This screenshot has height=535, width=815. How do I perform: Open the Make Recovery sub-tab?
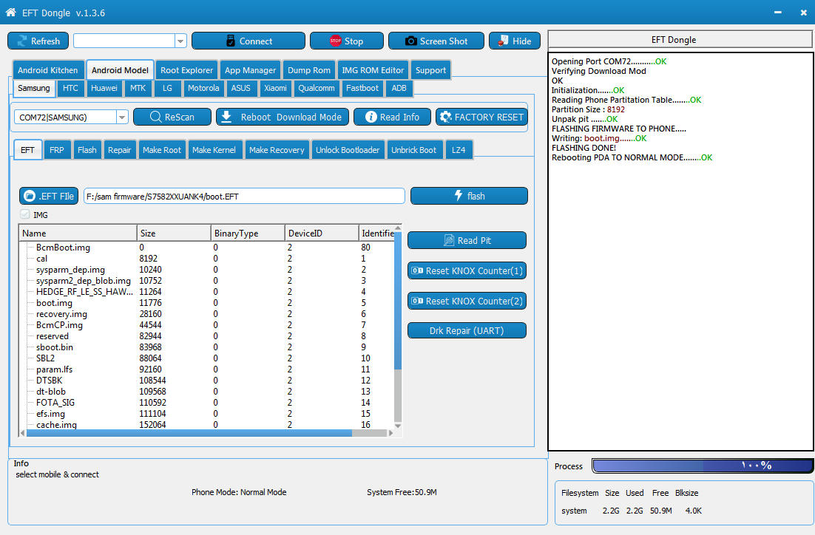pyautogui.click(x=277, y=150)
